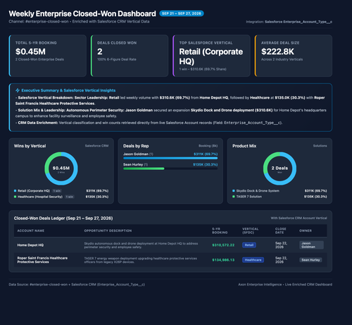This screenshot has height=325, width=352.
Task: Click the Integration: Salesforce Enterprise_Account_Type__c header text
Action: pyautogui.click(x=289, y=22)
